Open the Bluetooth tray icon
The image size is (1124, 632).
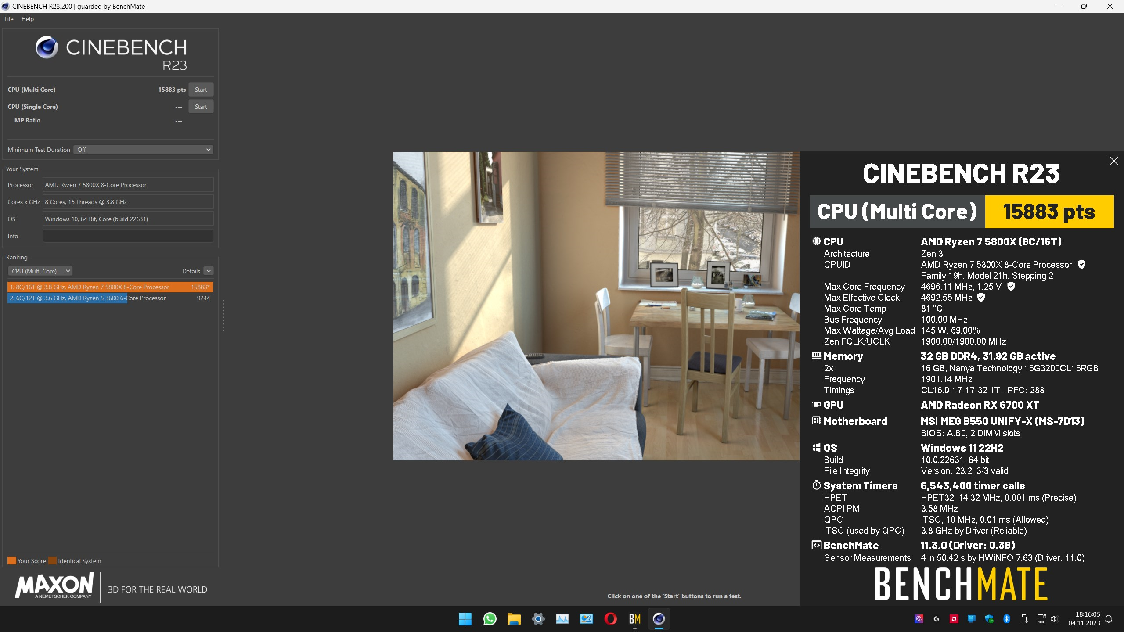(1006, 619)
